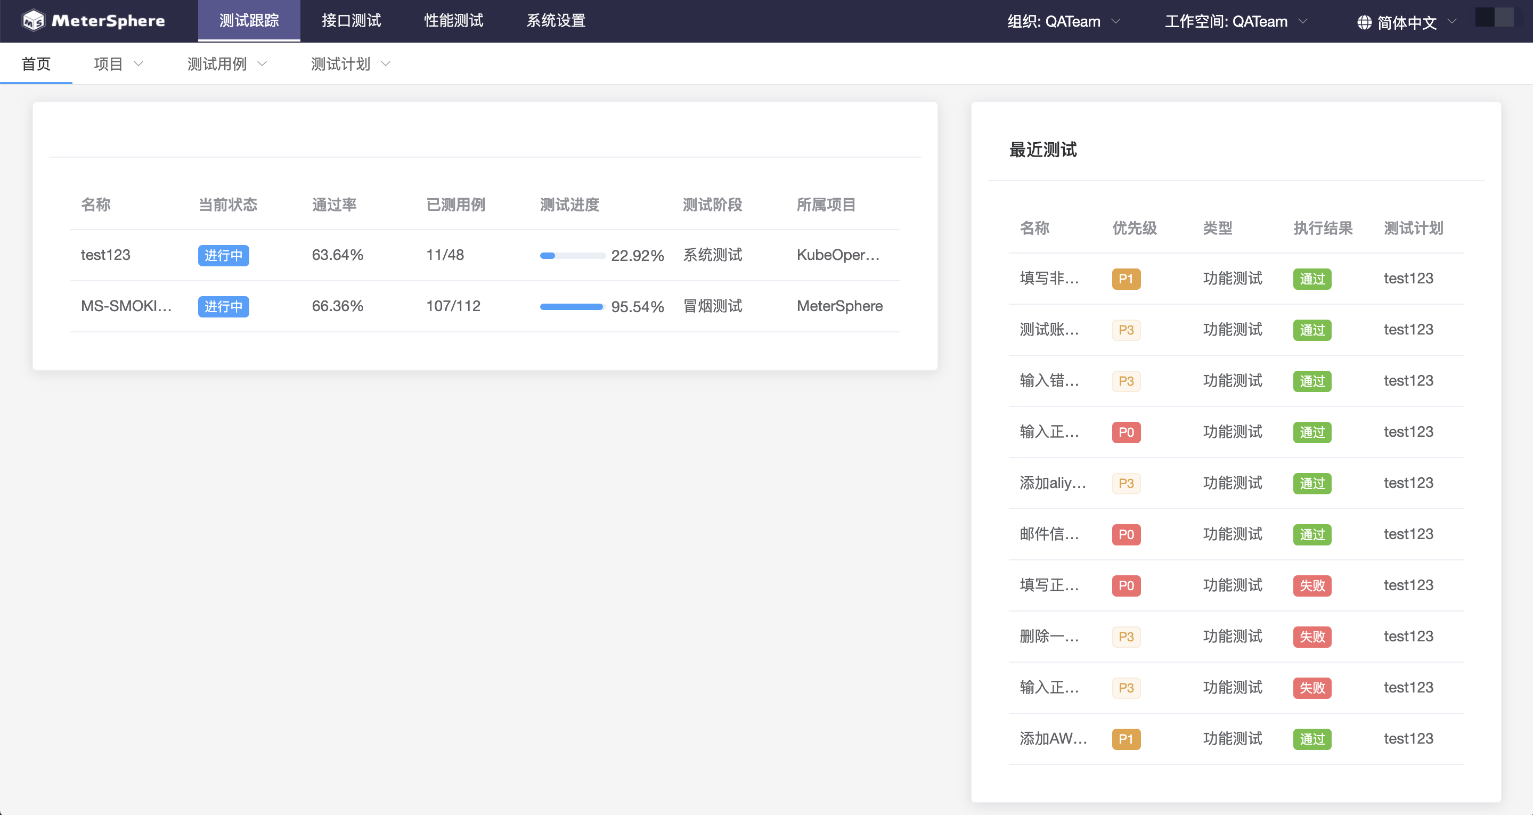Expand the 测试计划 dropdown menu

tap(350, 64)
